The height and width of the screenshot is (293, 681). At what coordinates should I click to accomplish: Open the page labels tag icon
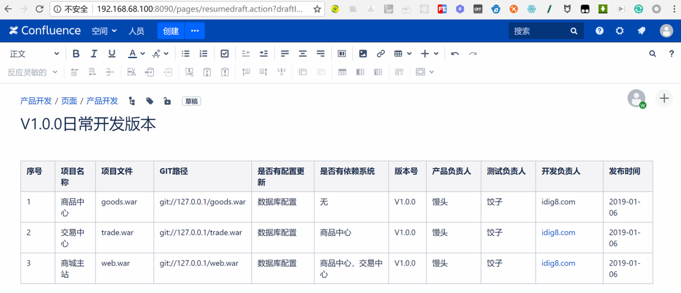pos(149,101)
